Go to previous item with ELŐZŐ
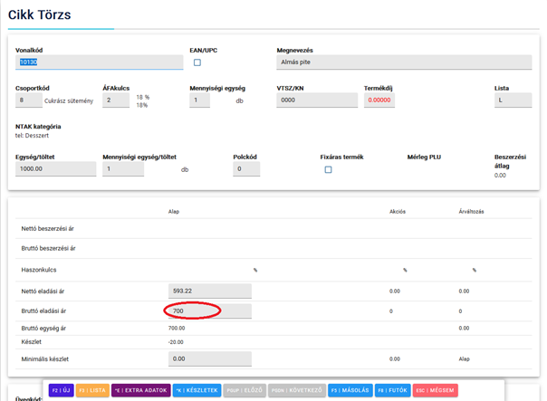The height and width of the screenshot is (401, 547). tap(245, 390)
